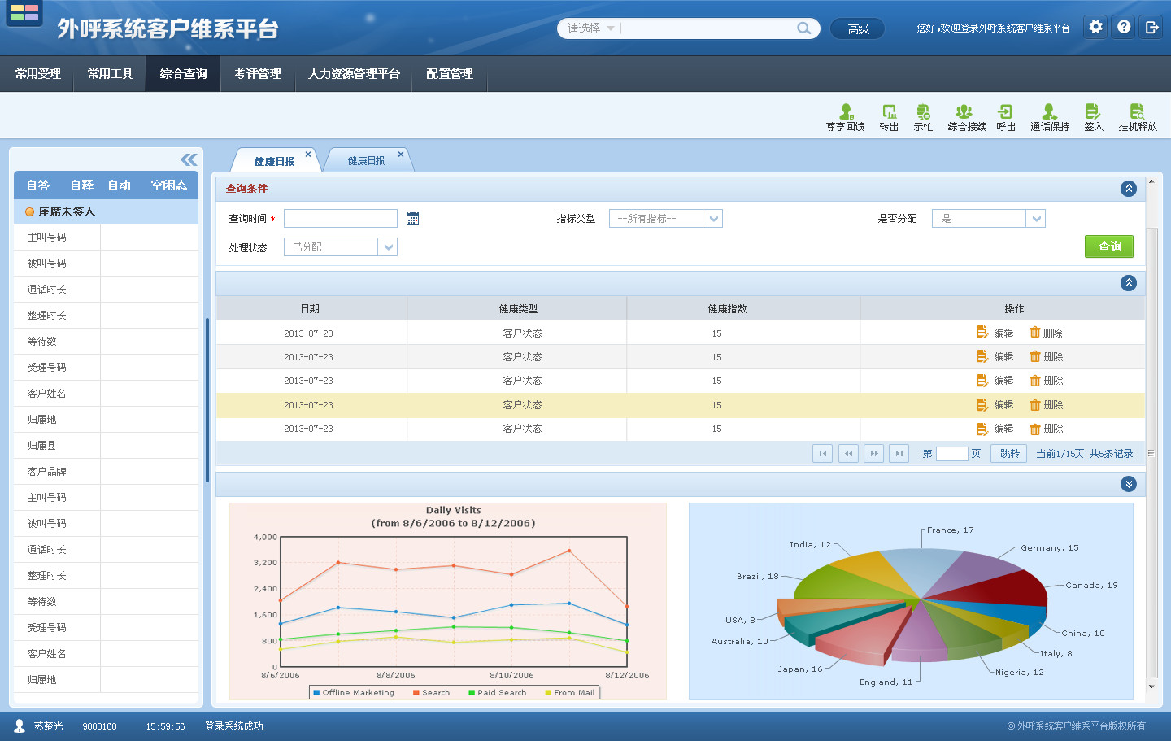Click the Paid Search legend swatch

(x=471, y=693)
